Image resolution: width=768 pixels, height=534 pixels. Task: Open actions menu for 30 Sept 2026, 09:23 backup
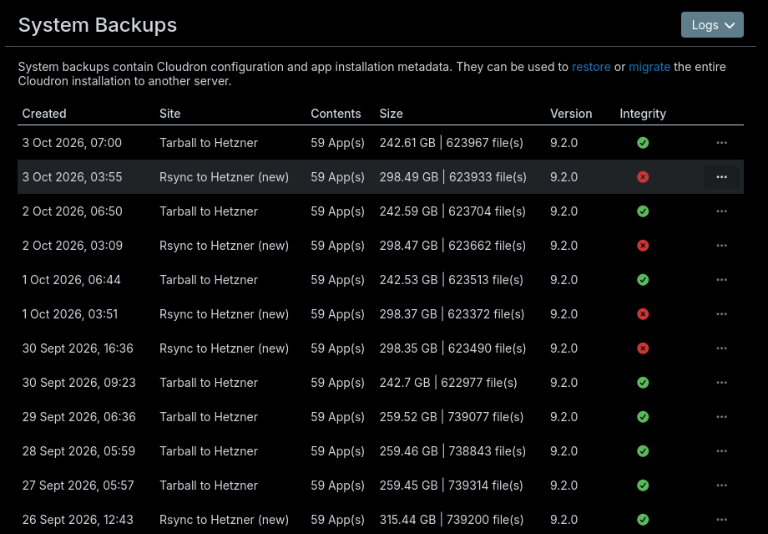[721, 383]
